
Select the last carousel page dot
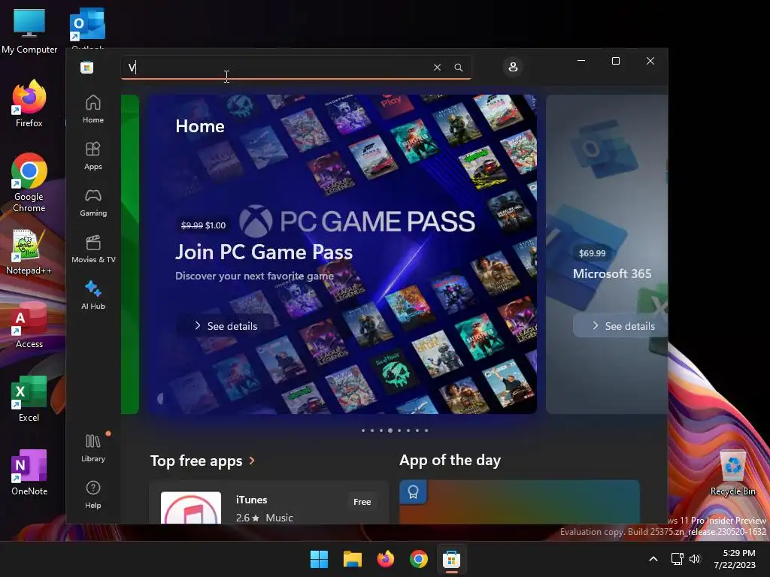(426, 430)
